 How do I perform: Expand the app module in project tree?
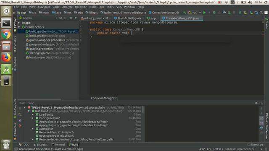click(19, 23)
